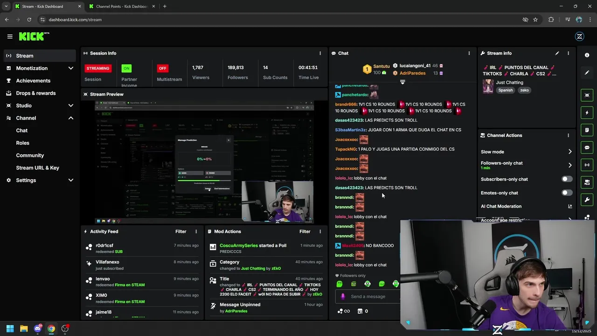Open the browser tab list dropdown
Screen dimensions: 597x336
point(6,6)
